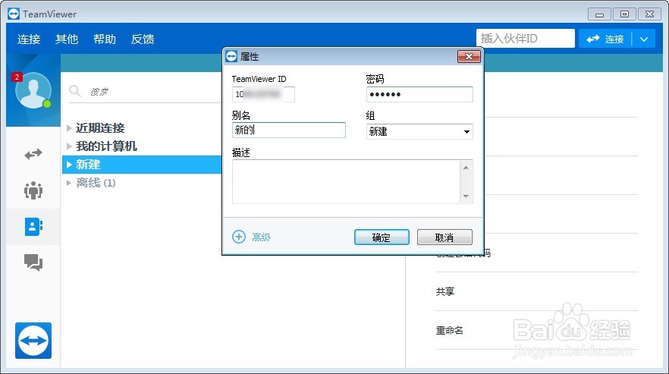Minimize the TeamViewer main window
This screenshot has height=374, width=669.
pos(599,14)
